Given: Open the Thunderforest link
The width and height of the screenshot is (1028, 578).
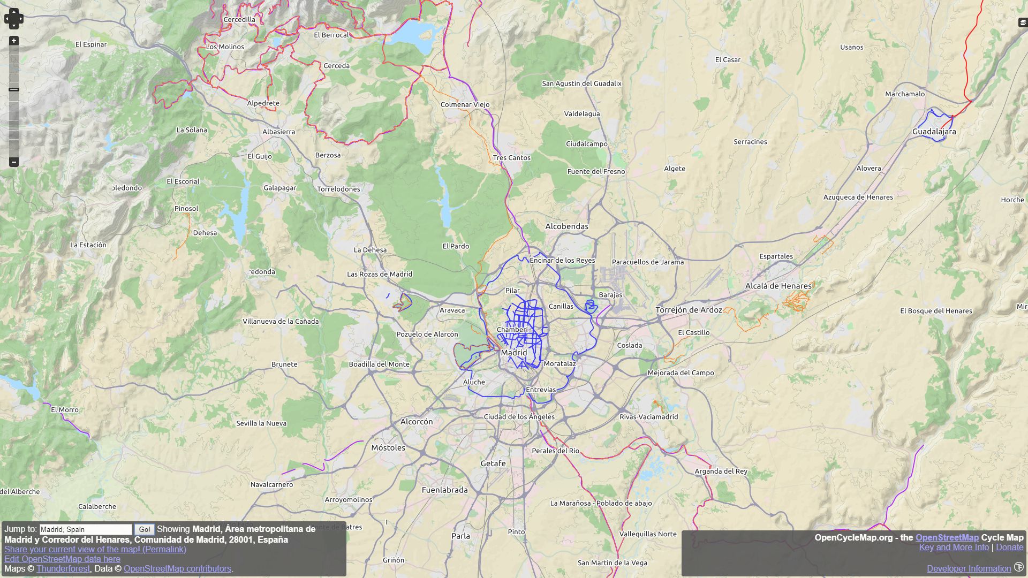Looking at the screenshot, I should [x=63, y=568].
